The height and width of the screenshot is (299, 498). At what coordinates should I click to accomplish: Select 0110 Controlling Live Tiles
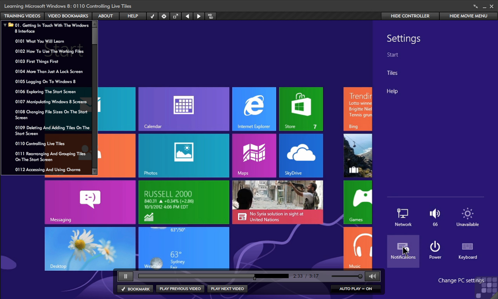coord(40,143)
